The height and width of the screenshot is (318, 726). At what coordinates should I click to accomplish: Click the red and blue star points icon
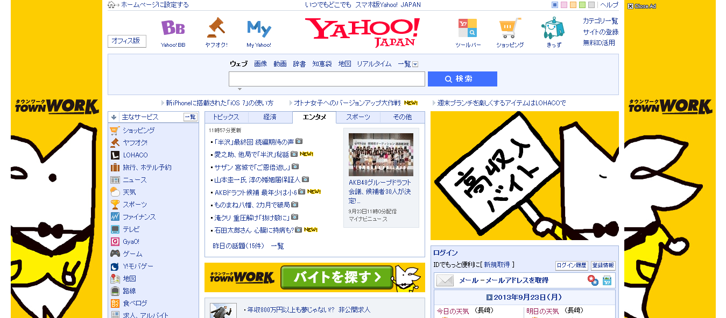click(x=593, y=280)
